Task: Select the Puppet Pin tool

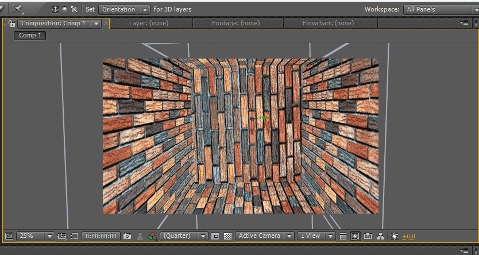Action: [x=18, y=9]
